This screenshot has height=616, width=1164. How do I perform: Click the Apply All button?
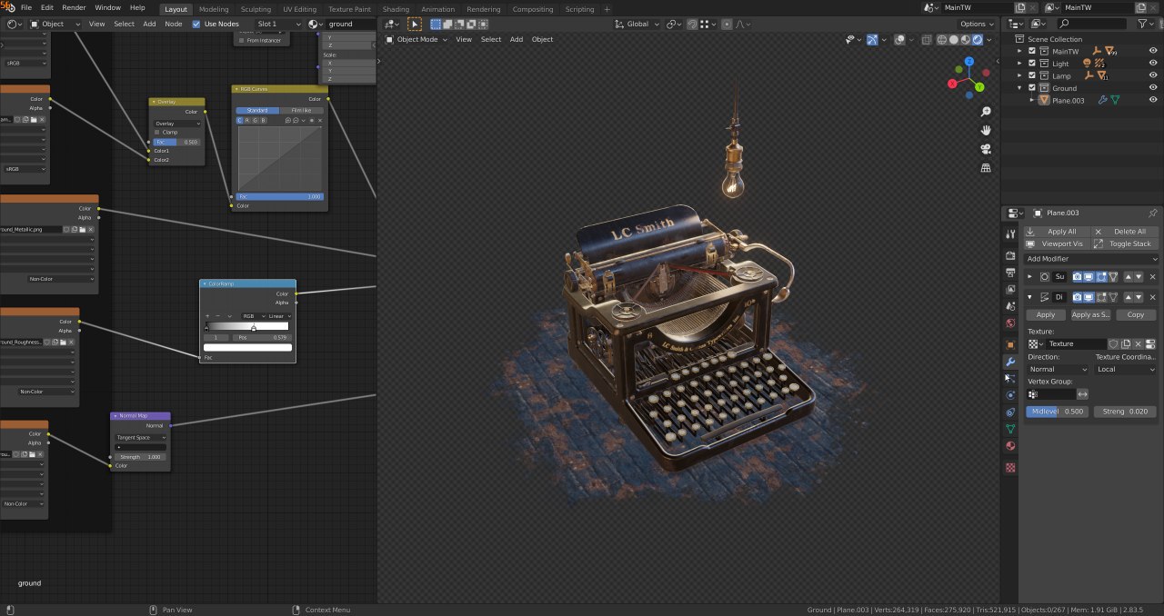[x=1057, y=232]
